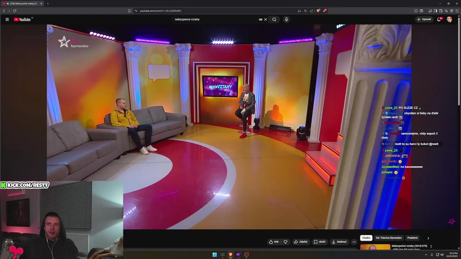Open the Brave browser taskbar icon

pyautogui.click(x=230, y=255)
